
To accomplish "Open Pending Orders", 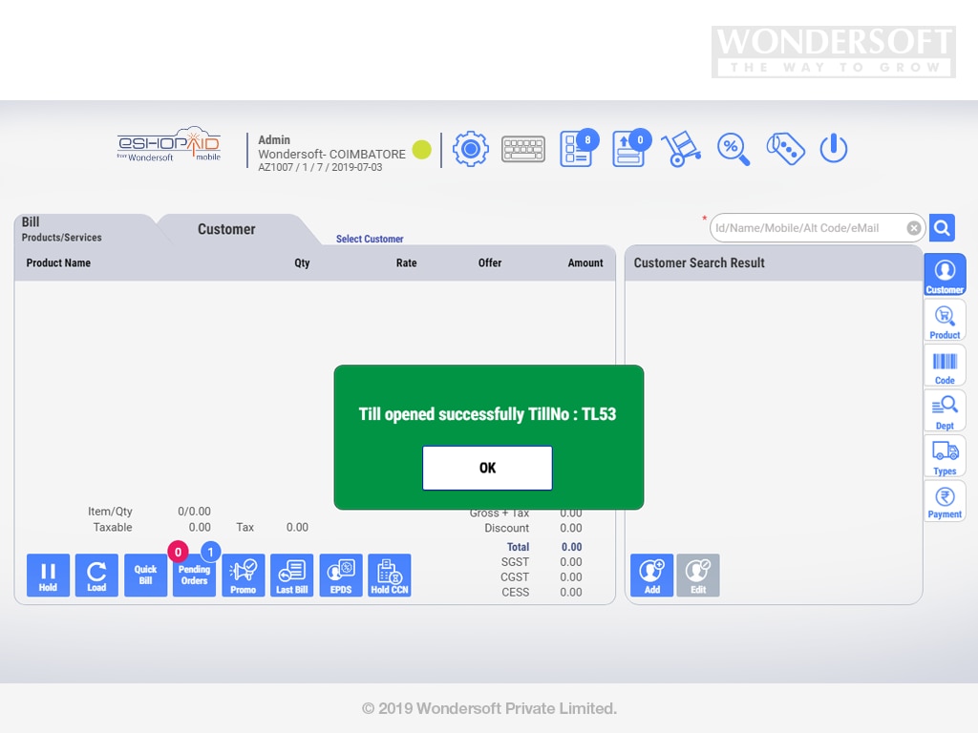I will 194,576.
